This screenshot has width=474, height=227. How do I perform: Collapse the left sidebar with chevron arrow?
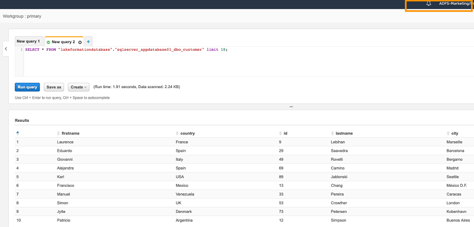[6, 48]
